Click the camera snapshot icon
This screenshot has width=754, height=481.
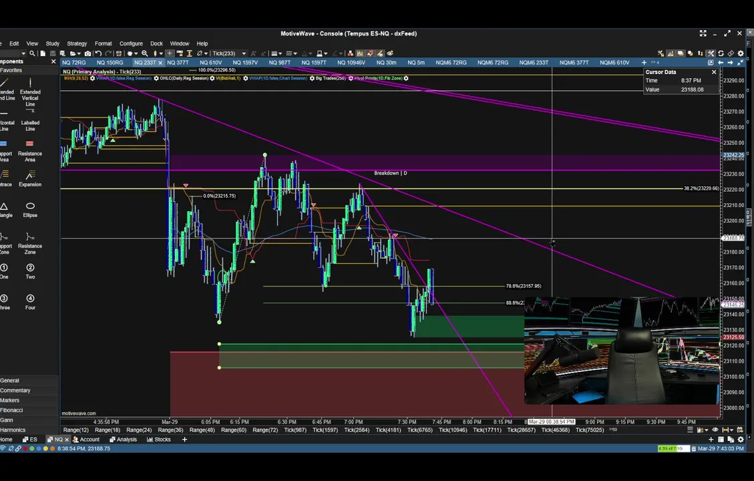coord(88,53)
